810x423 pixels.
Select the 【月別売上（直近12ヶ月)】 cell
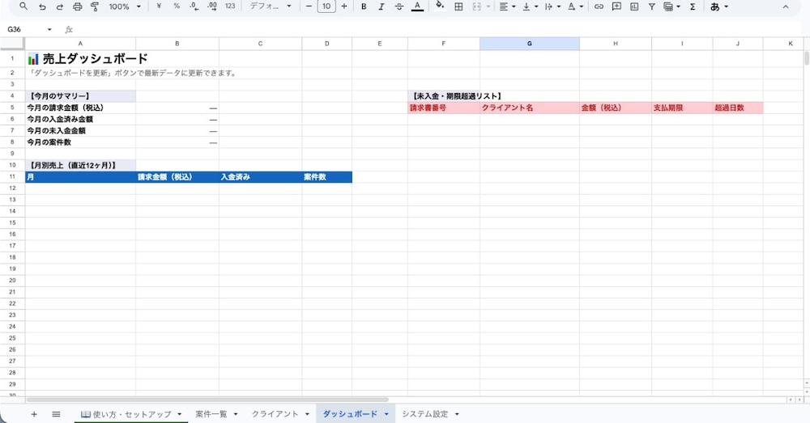(x=80, y=166)
